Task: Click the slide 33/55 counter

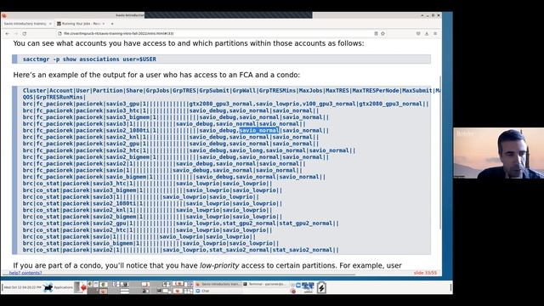Action: [x=425, y=273]
